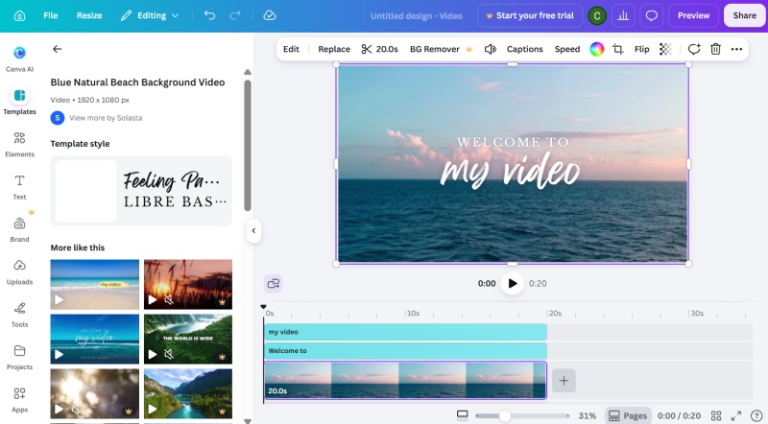Select the 'my video' text on canvas
This screenshot has width=768, height=424.
(510, 173)
